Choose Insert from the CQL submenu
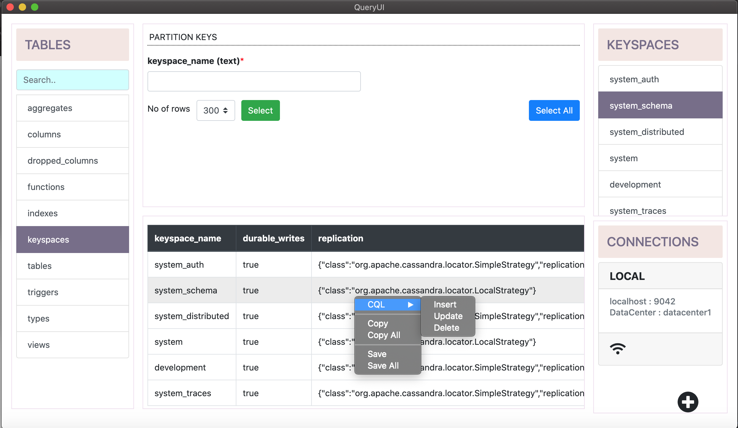 445,304
